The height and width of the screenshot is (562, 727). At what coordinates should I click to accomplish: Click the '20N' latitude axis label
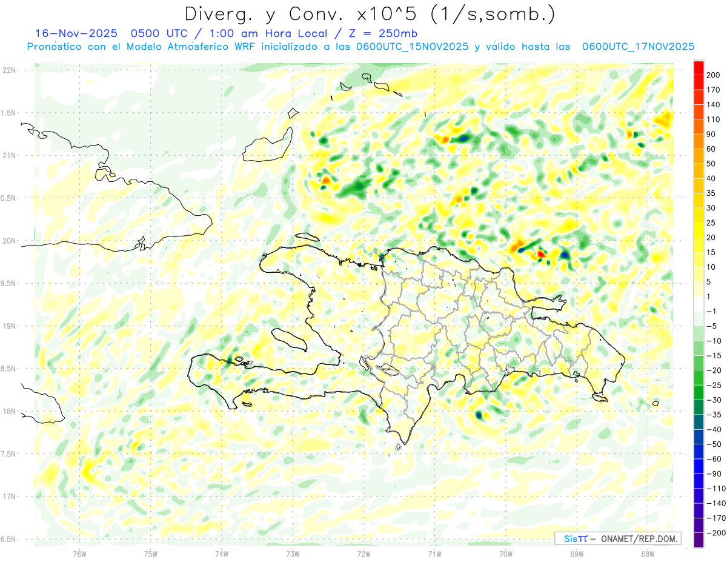coord(9,241)
